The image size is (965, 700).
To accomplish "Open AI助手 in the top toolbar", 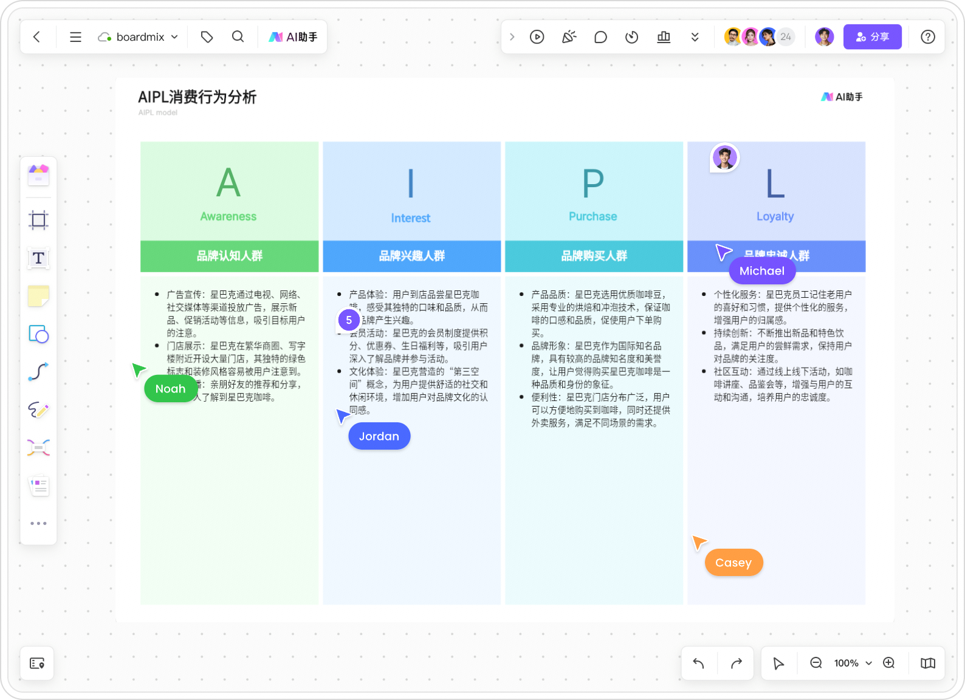I will coord(293,37).
